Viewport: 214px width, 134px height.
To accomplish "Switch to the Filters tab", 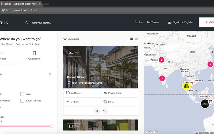I will pos(3,56).
